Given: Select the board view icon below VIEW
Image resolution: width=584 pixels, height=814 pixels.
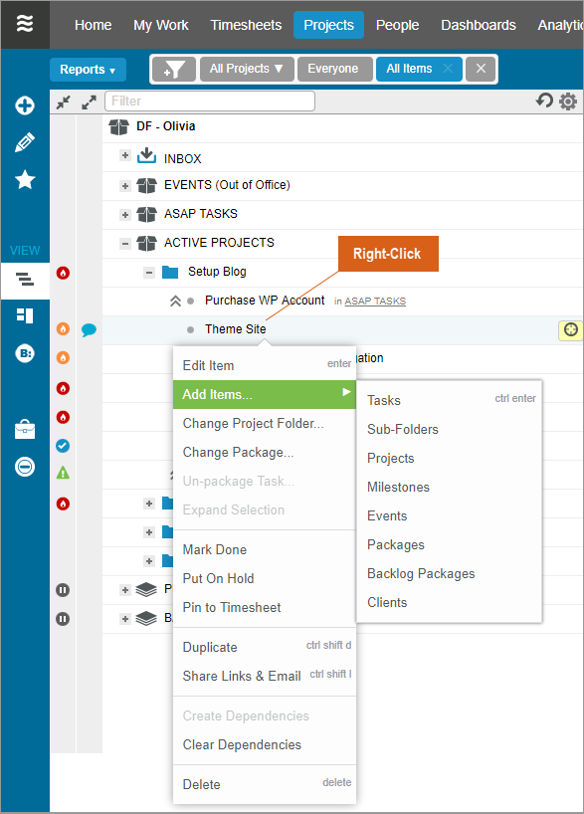Looking at the screenshot, I should coord(23,315).
